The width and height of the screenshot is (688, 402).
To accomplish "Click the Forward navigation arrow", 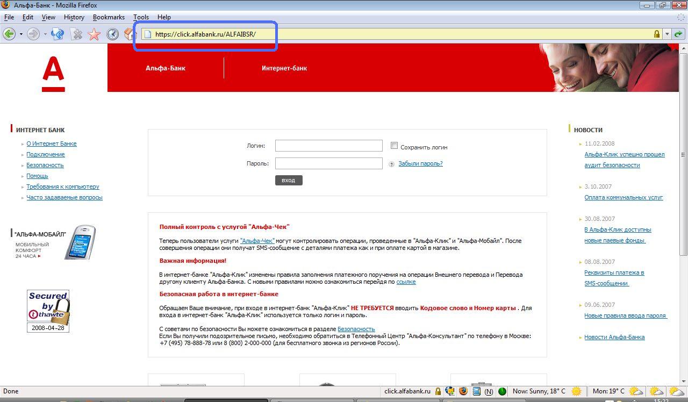I will pos(33,34).
